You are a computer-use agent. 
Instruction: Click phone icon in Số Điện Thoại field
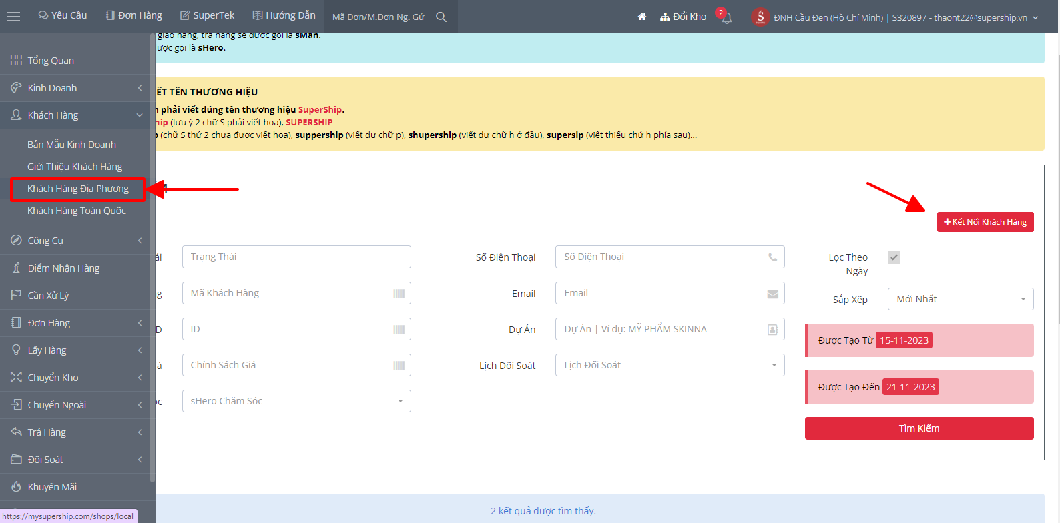[772, 257]
